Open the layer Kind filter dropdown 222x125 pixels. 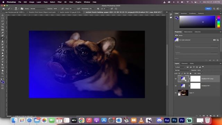pos(180,67)
